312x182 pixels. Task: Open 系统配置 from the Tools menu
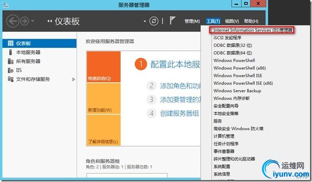click(x=222, y=167)
